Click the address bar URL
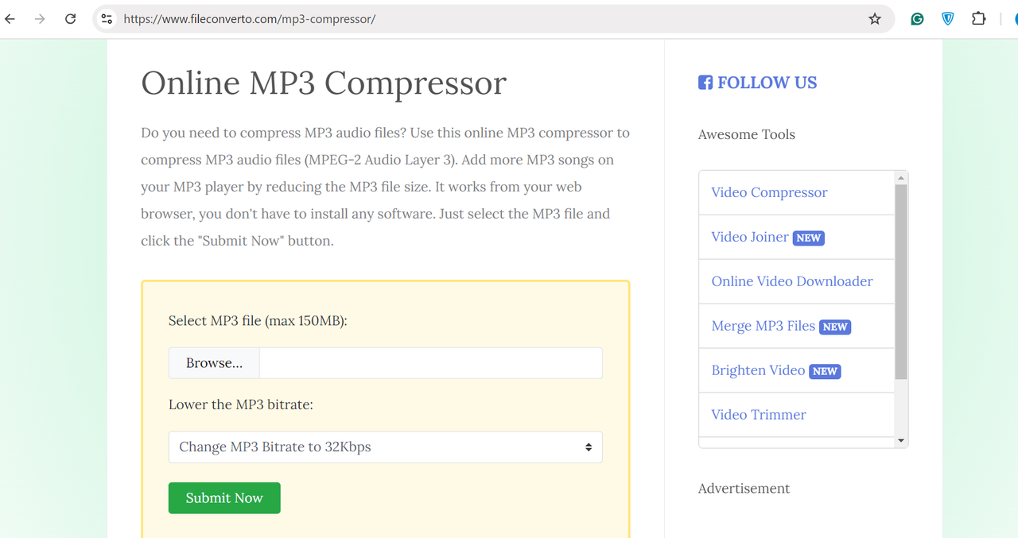The image size is (1018, 538). coord(250,18)
